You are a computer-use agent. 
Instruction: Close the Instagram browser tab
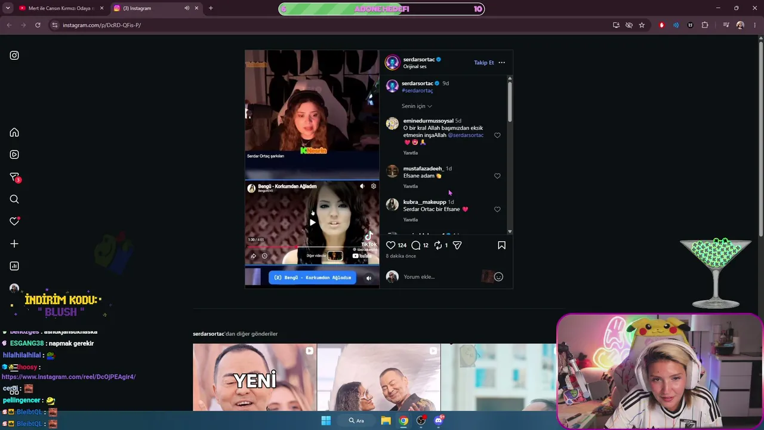(196, 8)
